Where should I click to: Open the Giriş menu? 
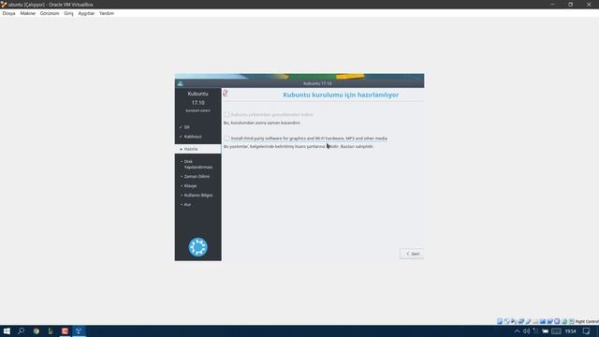click(68, 13)
